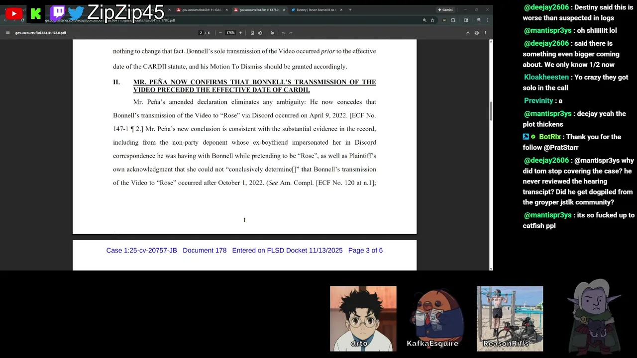Open the pinned extension next to star
The image size is (637, 358).
click(x=444, y=20)
